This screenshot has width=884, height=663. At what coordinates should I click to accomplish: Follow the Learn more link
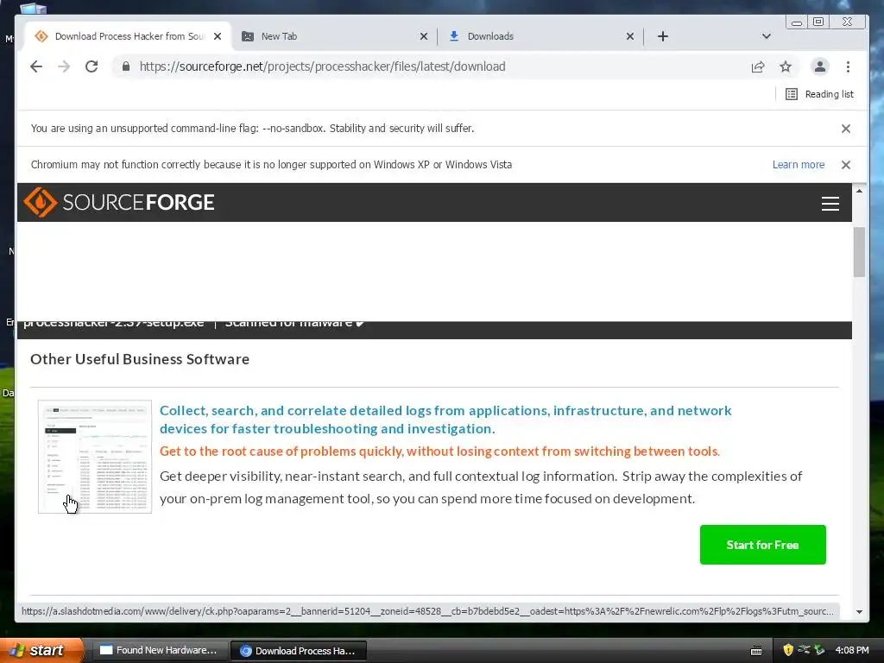coord(799,165)
